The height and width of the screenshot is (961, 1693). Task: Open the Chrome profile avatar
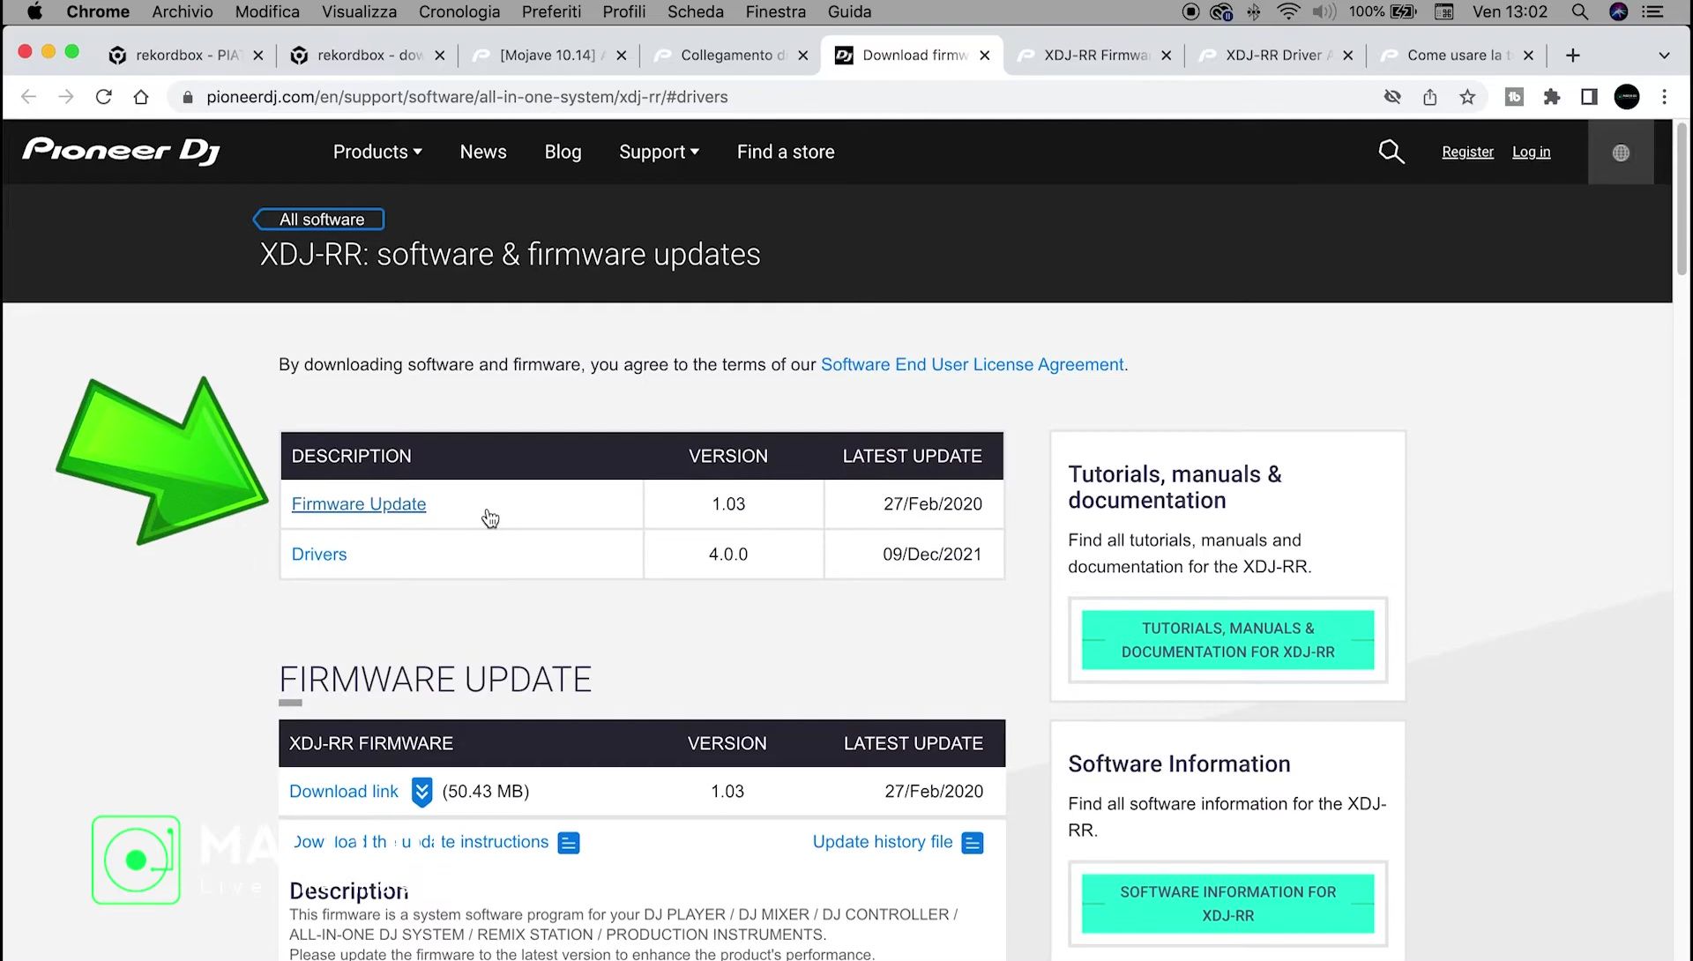pos(1627,97)
